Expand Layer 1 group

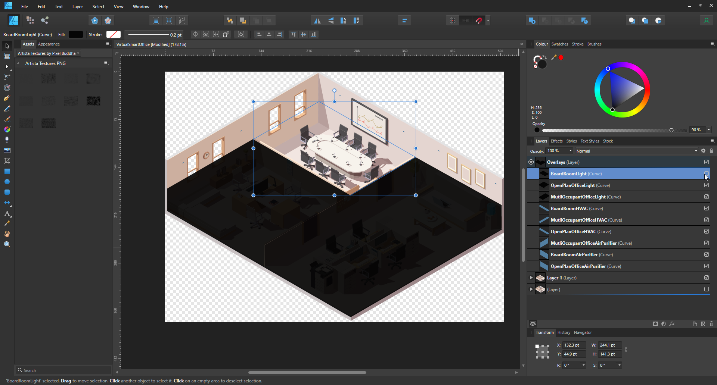coord(531,278)
